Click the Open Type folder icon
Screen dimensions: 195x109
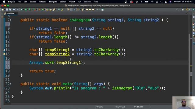[x=48, y=9]
